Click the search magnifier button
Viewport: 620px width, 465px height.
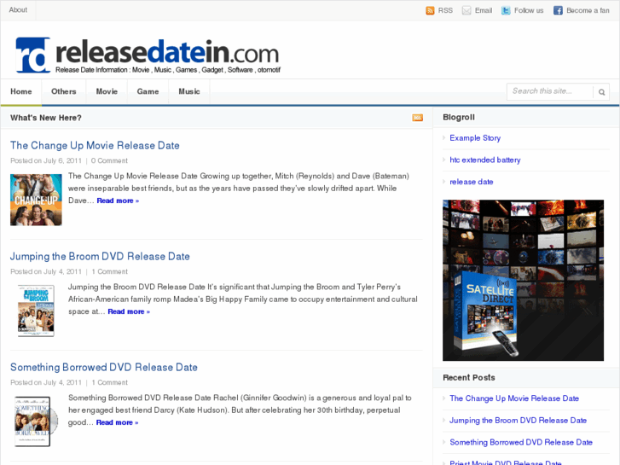(x=601, y=92)
